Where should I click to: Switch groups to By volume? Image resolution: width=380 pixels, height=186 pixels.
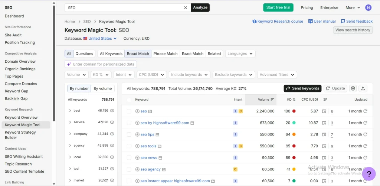(x=103, y=88)
